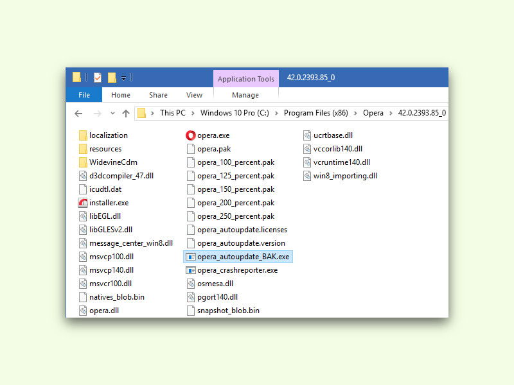Image resolution: width=514 pixels, height=385 pixels.
Task: Select the WidevineCdm folder icon
Action: tap(84, 162)
